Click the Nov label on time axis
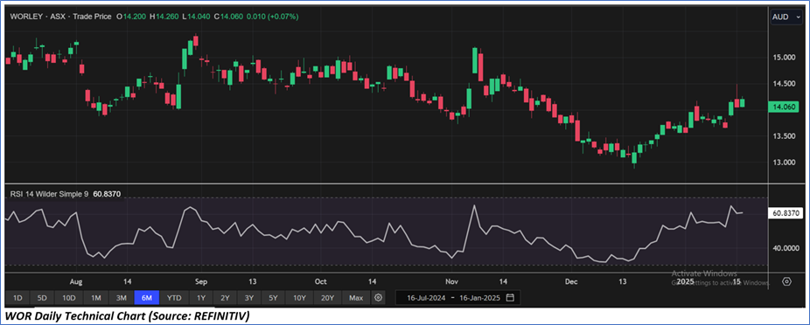810x325 pixels. [x=452, y=281]
